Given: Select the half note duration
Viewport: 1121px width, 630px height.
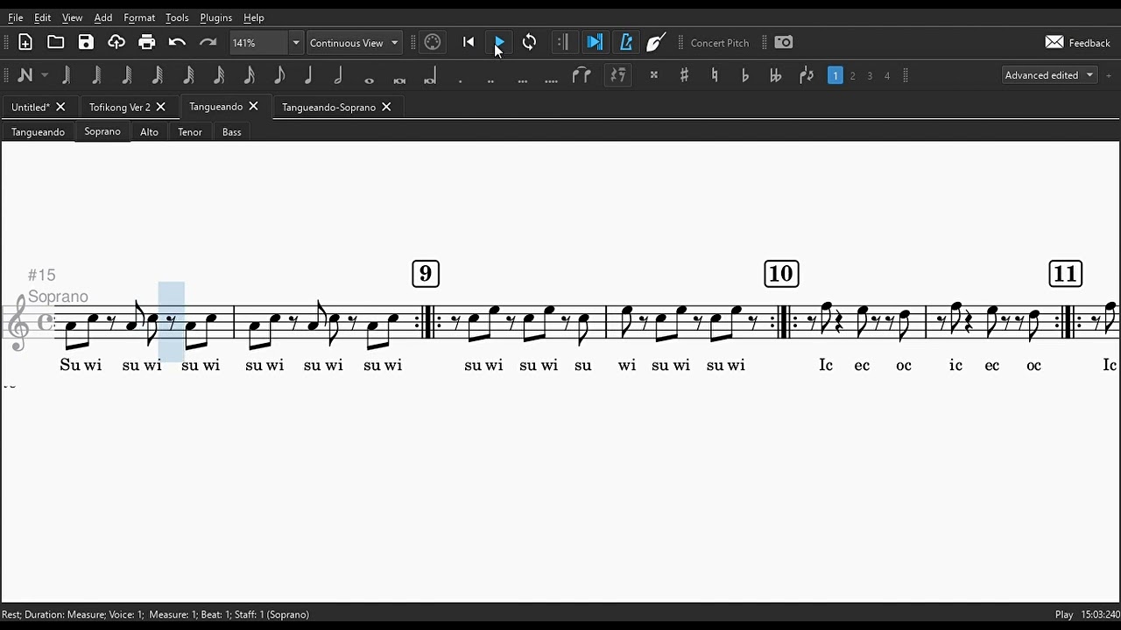Looking at the screenshot, I should pos(338,75).
